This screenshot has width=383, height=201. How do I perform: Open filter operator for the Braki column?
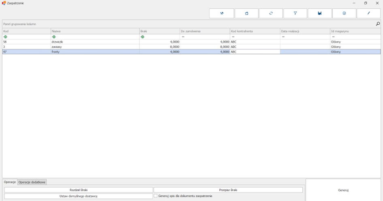pyautogui.click(x=143, y=37)
